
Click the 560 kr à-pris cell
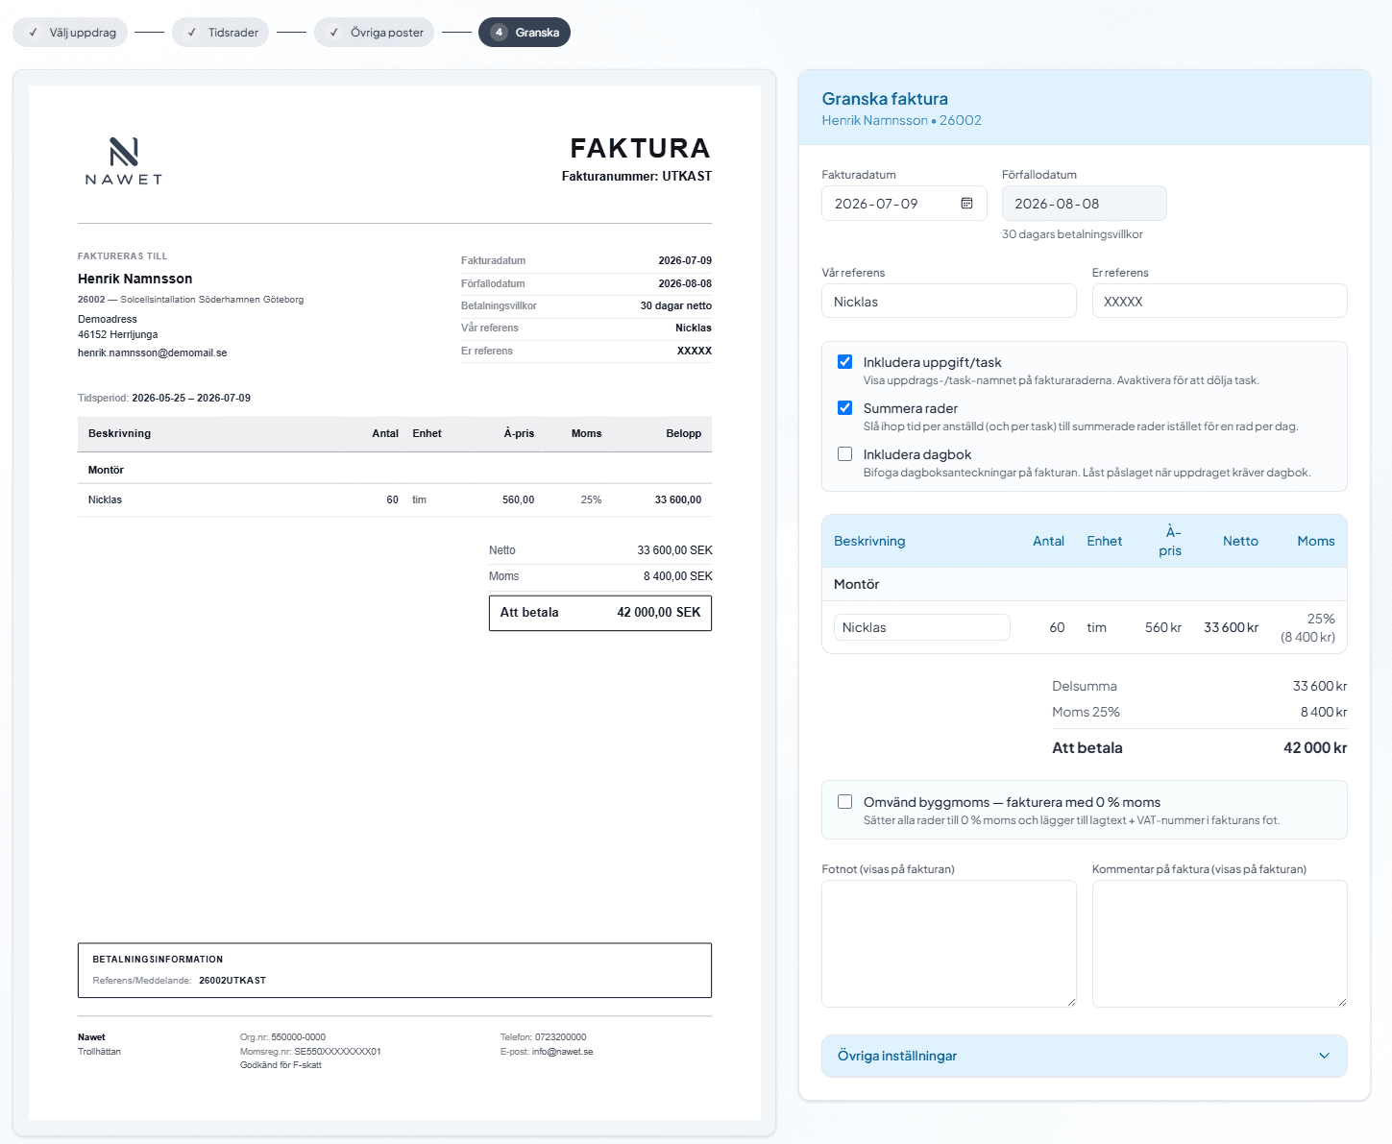click(1162, 627)
